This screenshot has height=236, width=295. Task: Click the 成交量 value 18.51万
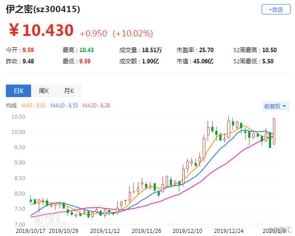[152, 50]
